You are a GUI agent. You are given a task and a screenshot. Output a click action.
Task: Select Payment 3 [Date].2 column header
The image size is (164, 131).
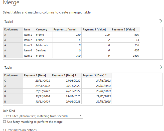[x=97, y=75]
